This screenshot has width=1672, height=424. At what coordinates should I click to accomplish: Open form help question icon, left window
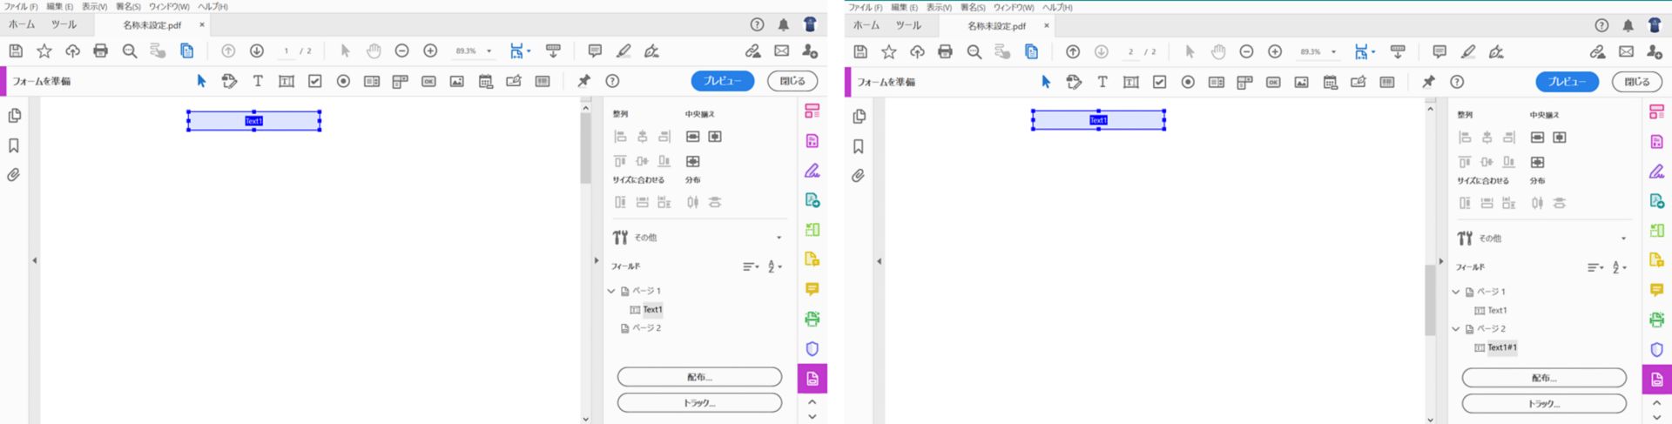click(612, 81)
